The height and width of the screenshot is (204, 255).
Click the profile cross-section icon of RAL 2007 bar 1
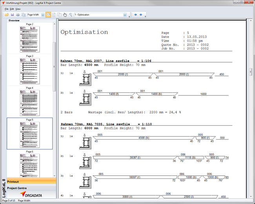click(86, 79)
